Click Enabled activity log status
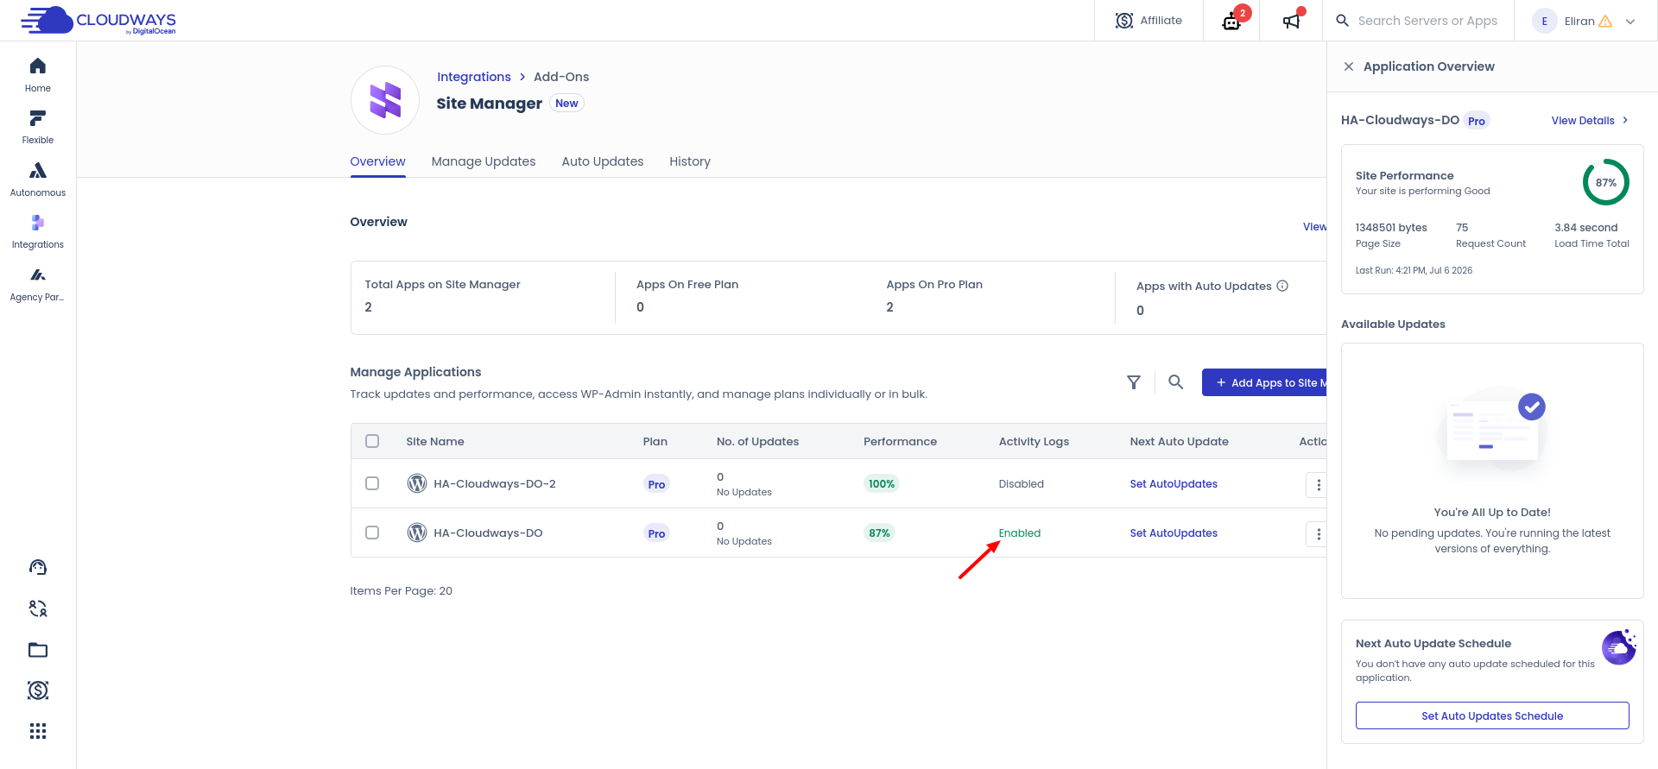The width and height of the screenshot is (1658, 769). pyautogui.click(x=1020, y=533)
